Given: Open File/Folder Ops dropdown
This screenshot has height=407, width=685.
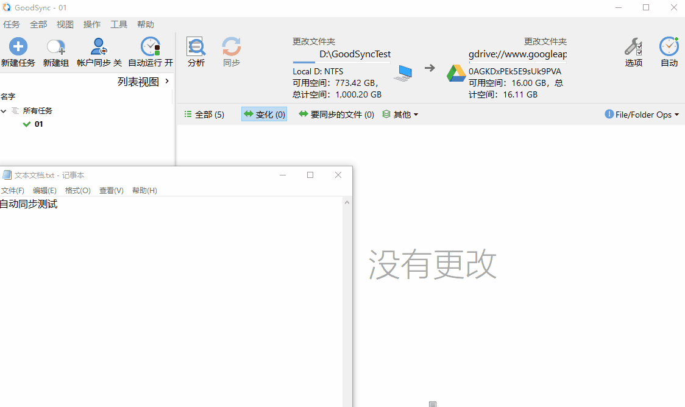Looking at the screenshot, I should (642, 115).
